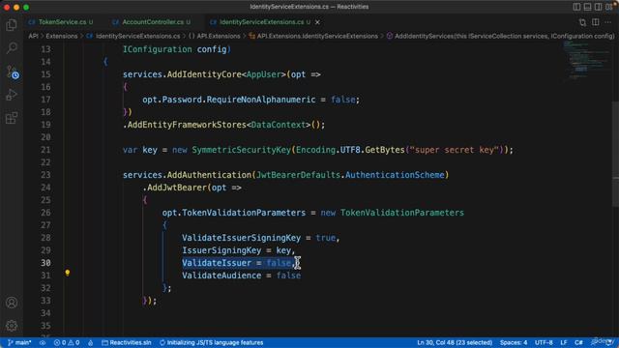The height and width of the screenshot is (348, 619).
Task: Click the lightbulb code action icon
Action: (68, 273)
